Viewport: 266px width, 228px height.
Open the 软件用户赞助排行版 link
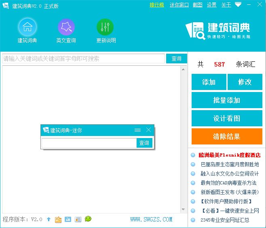[226, 201]
